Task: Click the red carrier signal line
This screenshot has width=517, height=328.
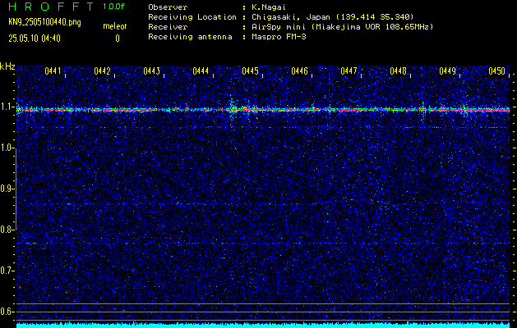Action: [263, 109]
